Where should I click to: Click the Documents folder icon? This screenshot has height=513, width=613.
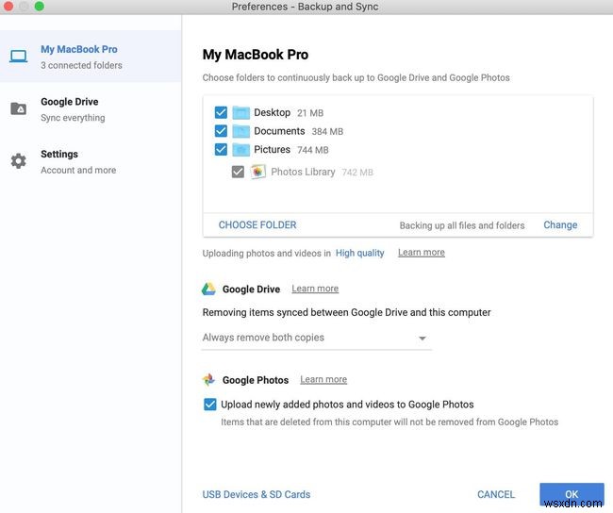tap(240, 131)
